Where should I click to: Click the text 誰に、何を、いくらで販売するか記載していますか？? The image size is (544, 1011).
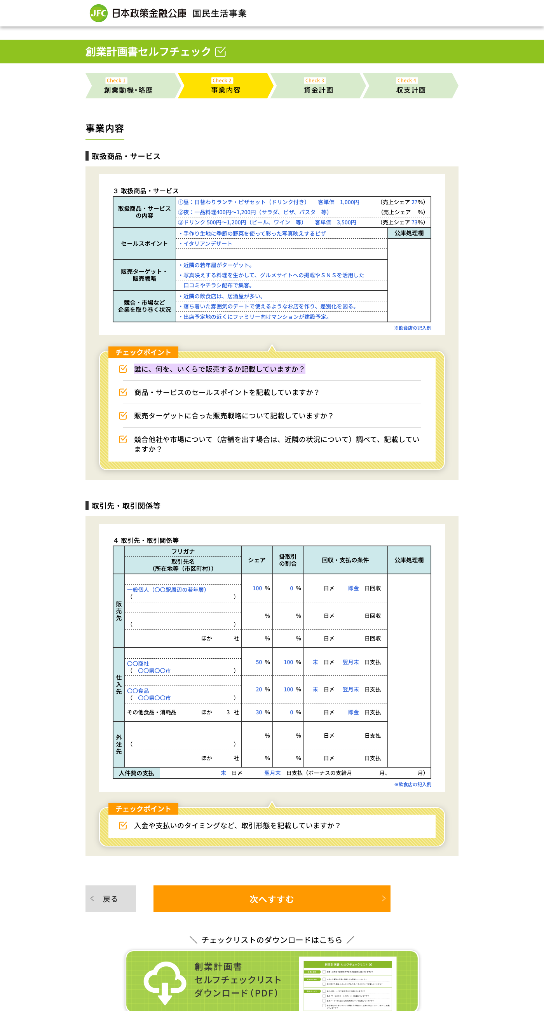coord(220,369)
